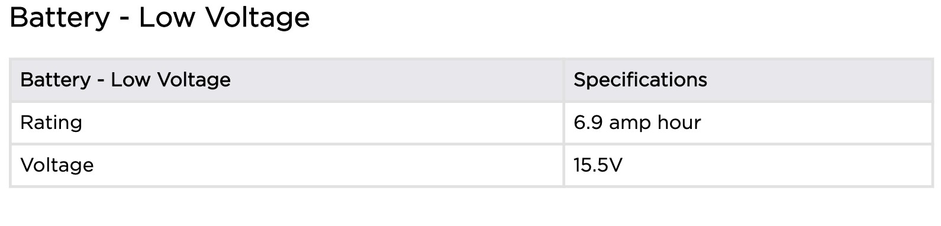The height and width of the screenshot is (226, 941).
Task: Click the word hour in the Rating row
Action: coord(678,122)
